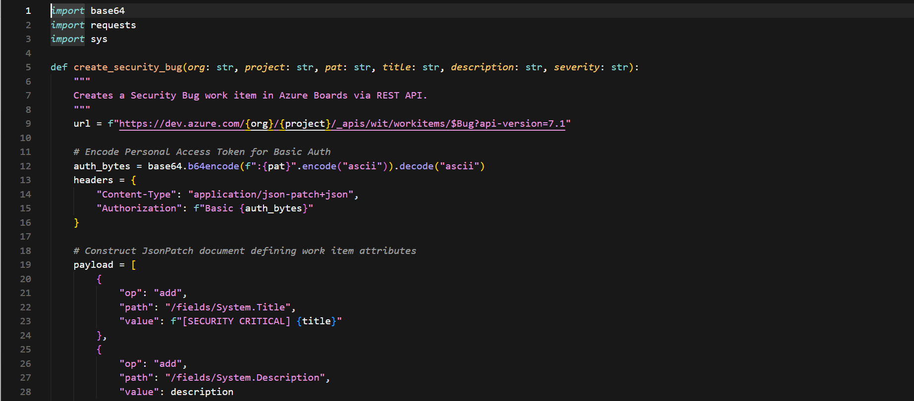Click the "add" value on line 21
Image resolution: width=914 pixels, height=401 pixels.
[168, 293]
